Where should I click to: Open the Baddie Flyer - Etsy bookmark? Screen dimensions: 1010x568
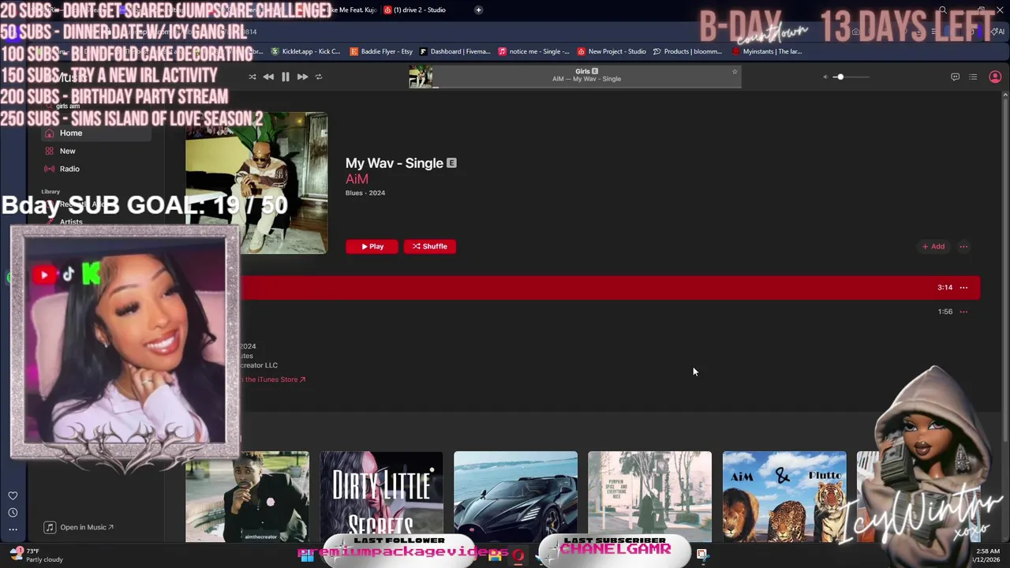(x=381, y=51)
